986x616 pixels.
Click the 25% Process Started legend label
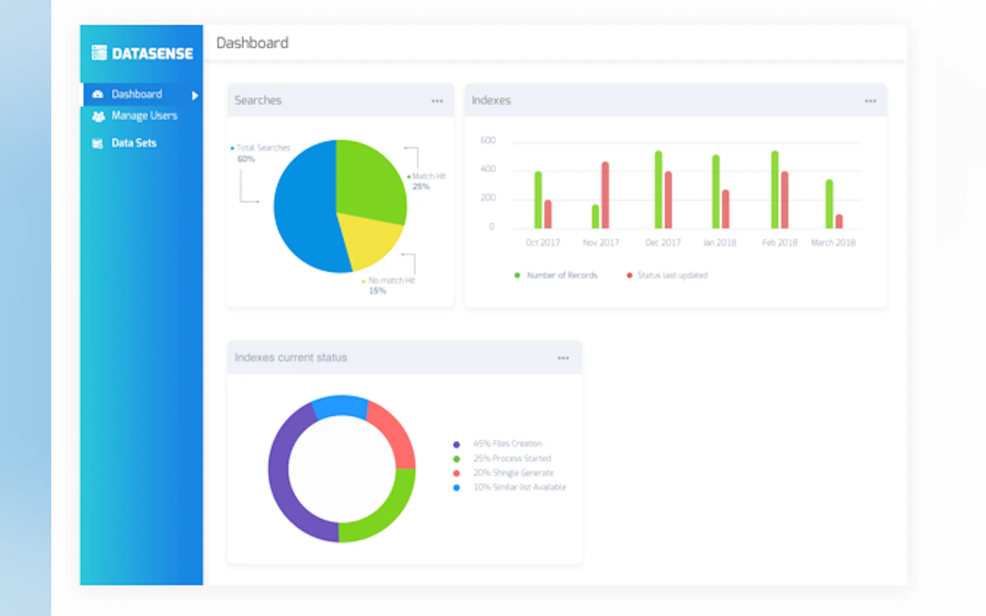pos(512,459)
